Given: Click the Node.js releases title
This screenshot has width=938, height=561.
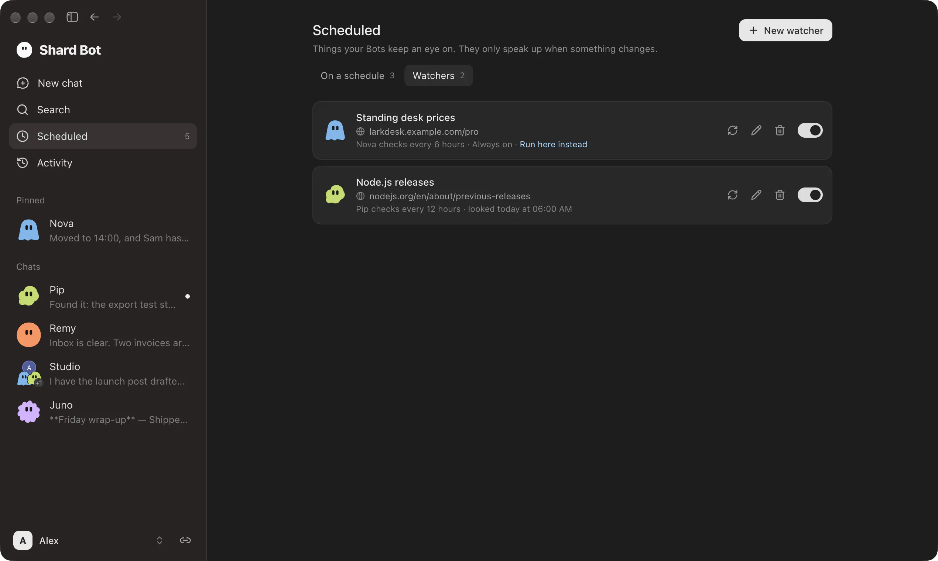Looking at the screenshot, I should pyautogui.click(x=395, y=182).
